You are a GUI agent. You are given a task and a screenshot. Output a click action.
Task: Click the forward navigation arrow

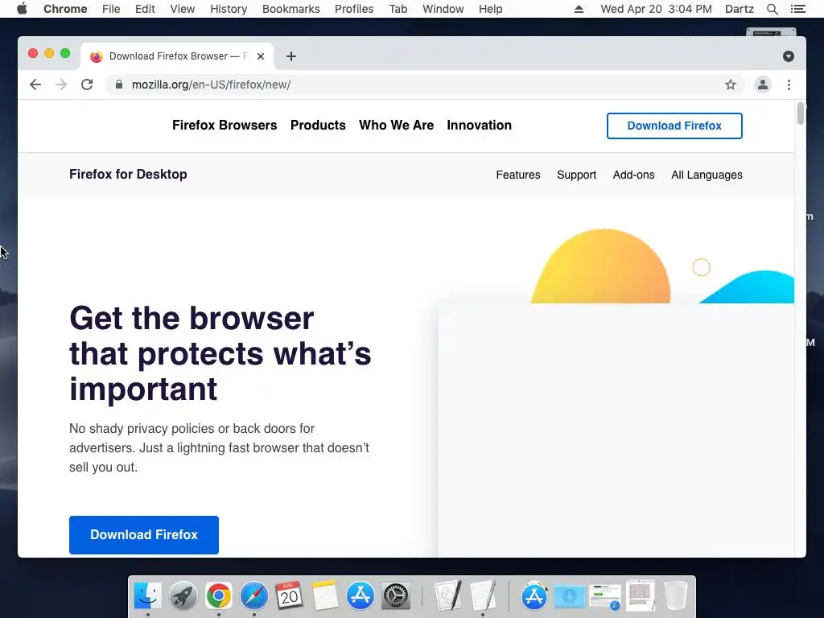61,84
